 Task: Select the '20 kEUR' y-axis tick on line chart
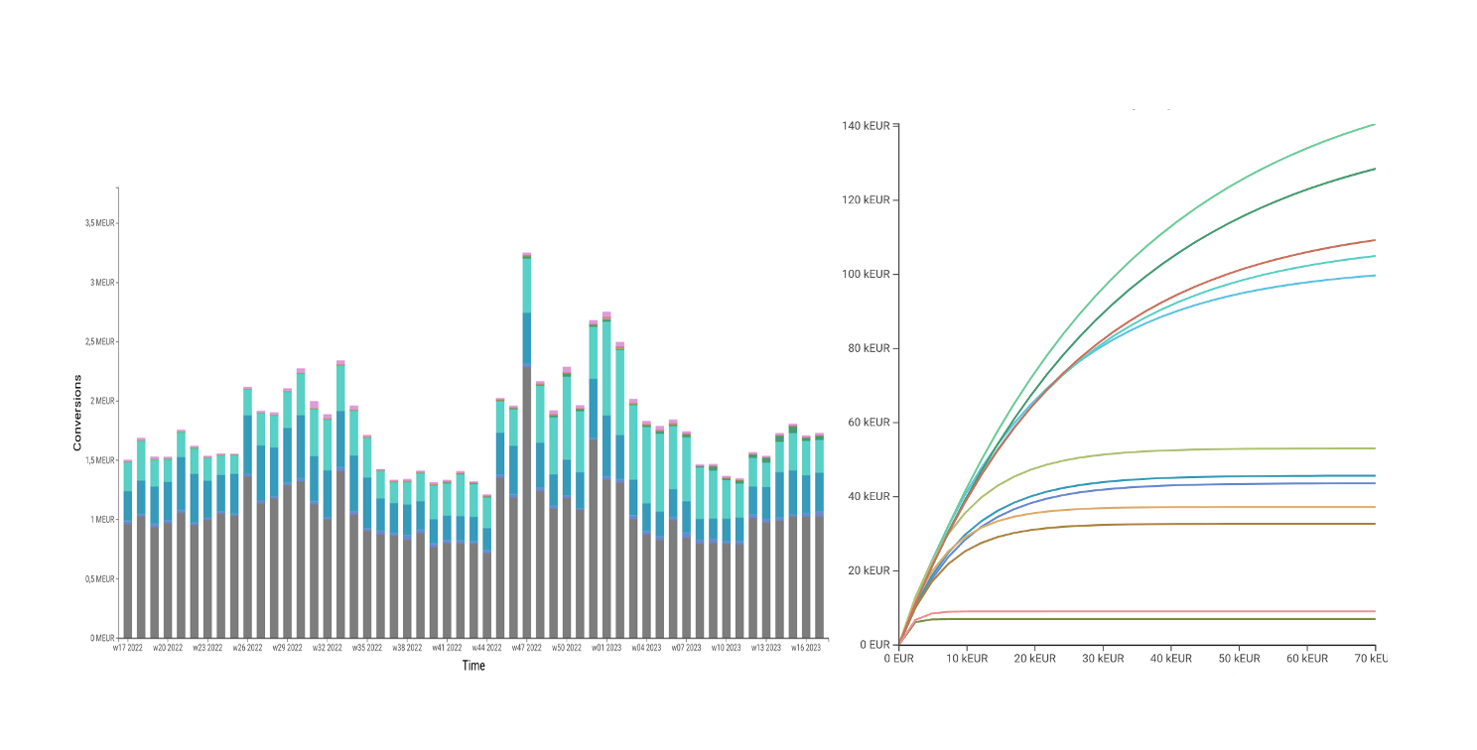click(871, 570)
